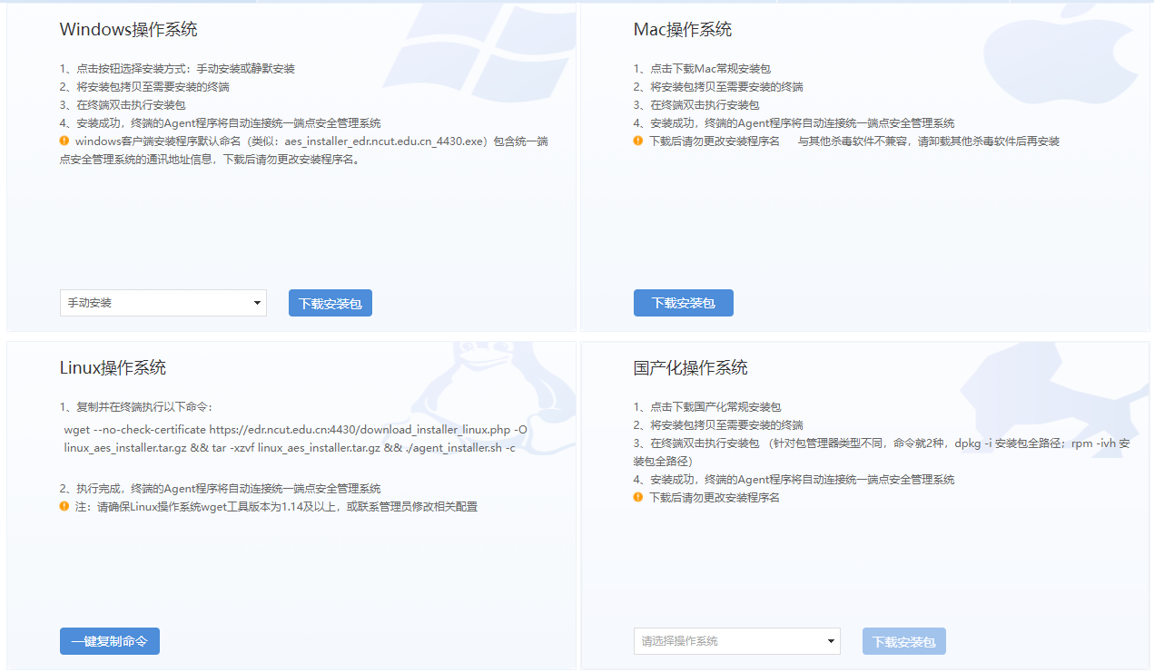Click the orange warning icon in Mac section
The height and width of the screenshot is (672, 1154).
click(638, 141)
